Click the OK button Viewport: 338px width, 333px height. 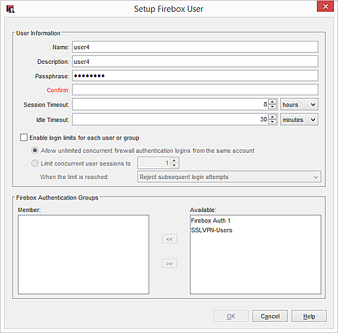(231, 316)
